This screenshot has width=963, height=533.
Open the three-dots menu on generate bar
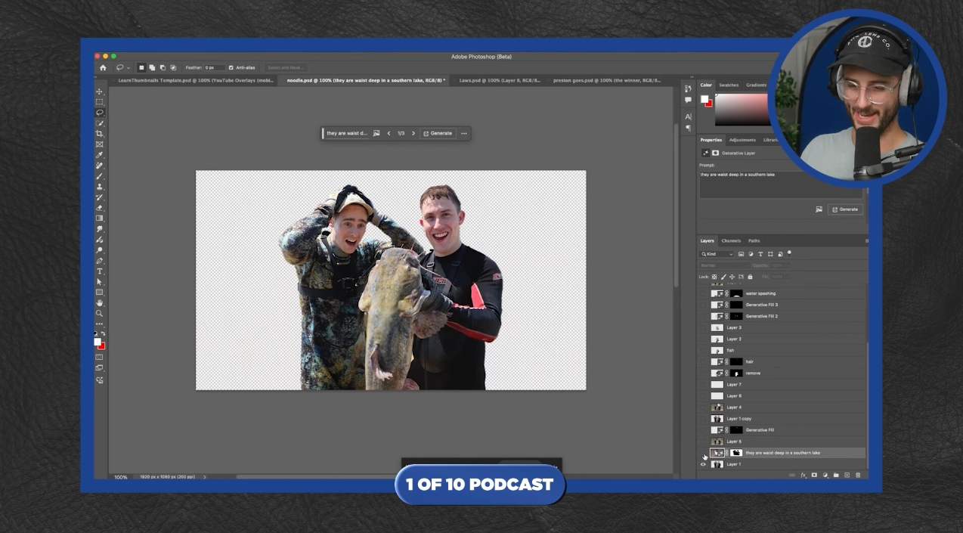point(464,133)
